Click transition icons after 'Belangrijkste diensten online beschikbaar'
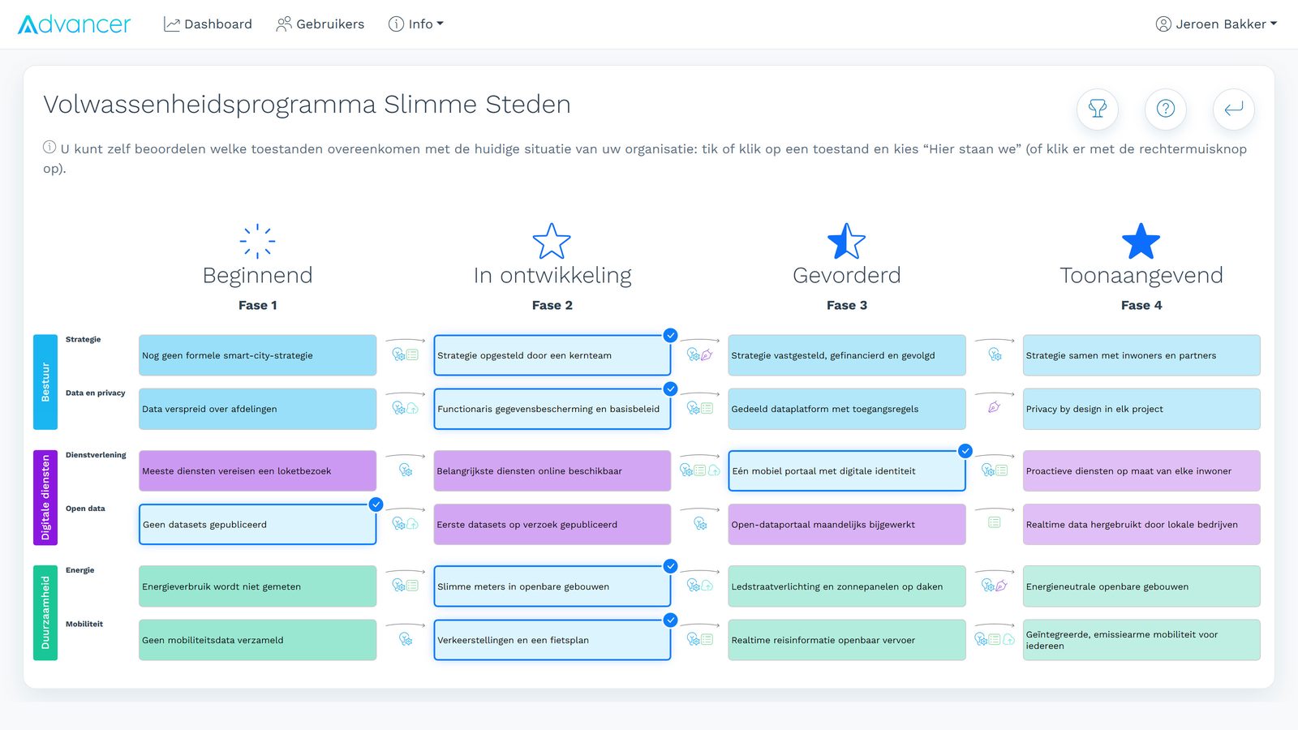 (x=700, y=470)
